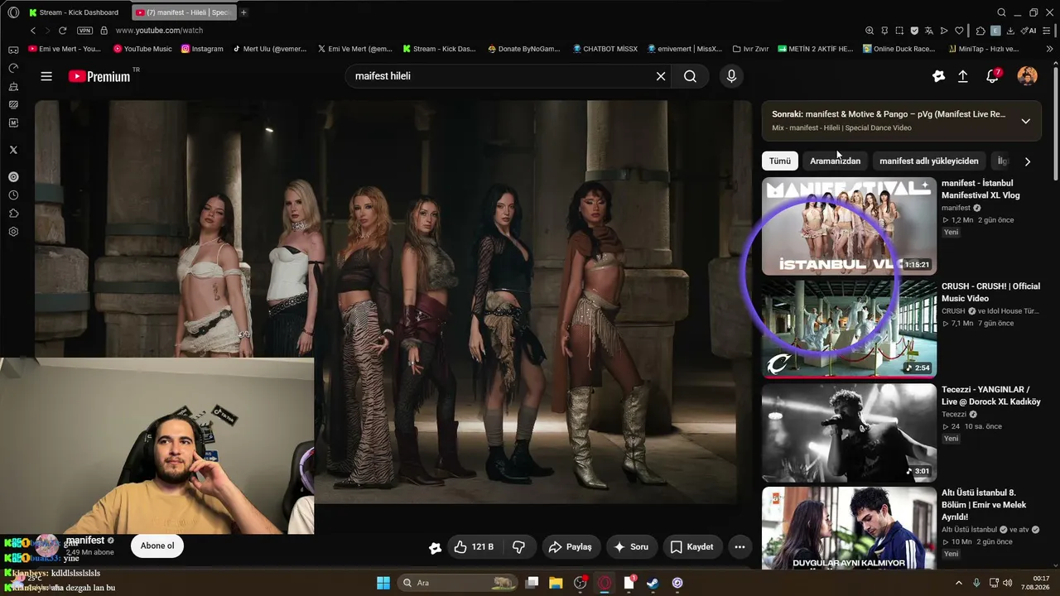Screen dimensions: 1060x596
Task: Open CHATBOT MISSX bookmark
Action: point(605,49)
